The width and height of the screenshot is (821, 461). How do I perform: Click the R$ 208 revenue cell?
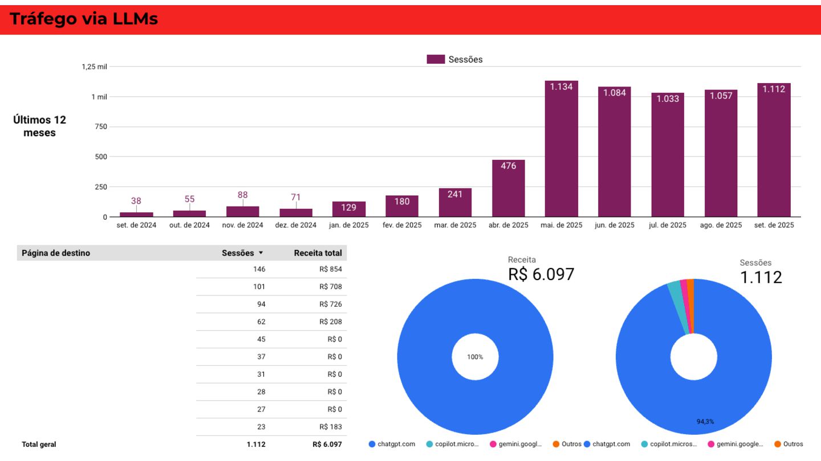tap(331, 322)
